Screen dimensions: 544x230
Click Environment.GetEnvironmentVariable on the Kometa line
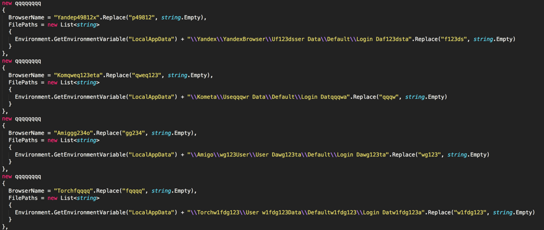[x=70, y=97]
